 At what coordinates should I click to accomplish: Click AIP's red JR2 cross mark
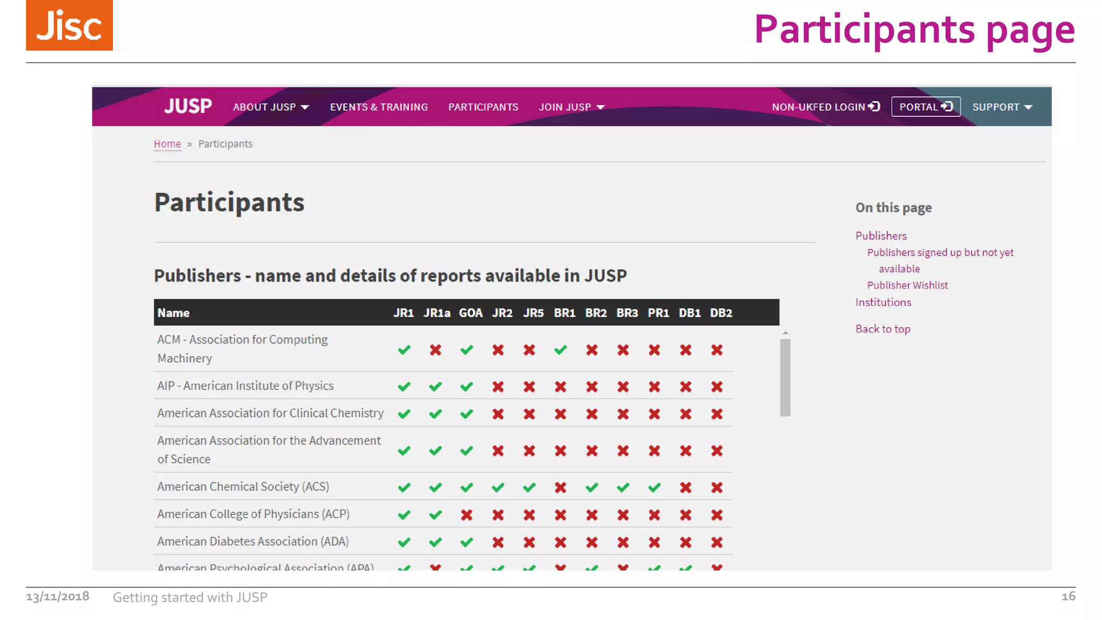click(x=498, y=386)
